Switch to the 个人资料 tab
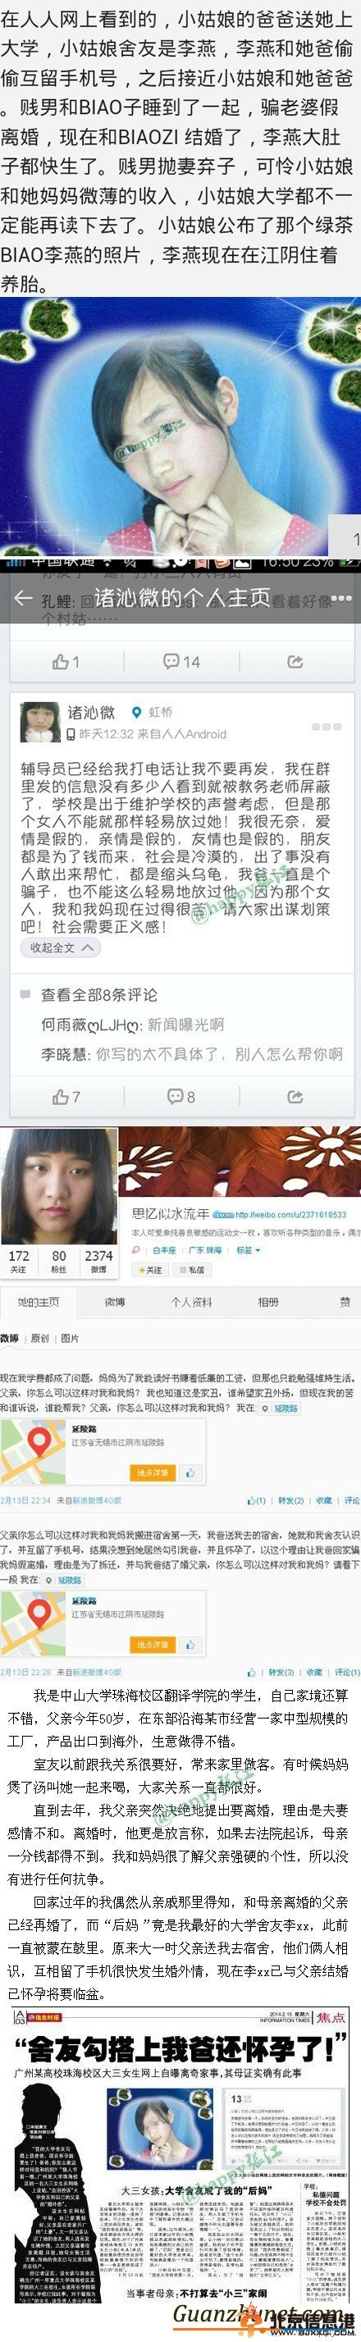Viewport: 361px width, 2342px height. (191, 1302)
